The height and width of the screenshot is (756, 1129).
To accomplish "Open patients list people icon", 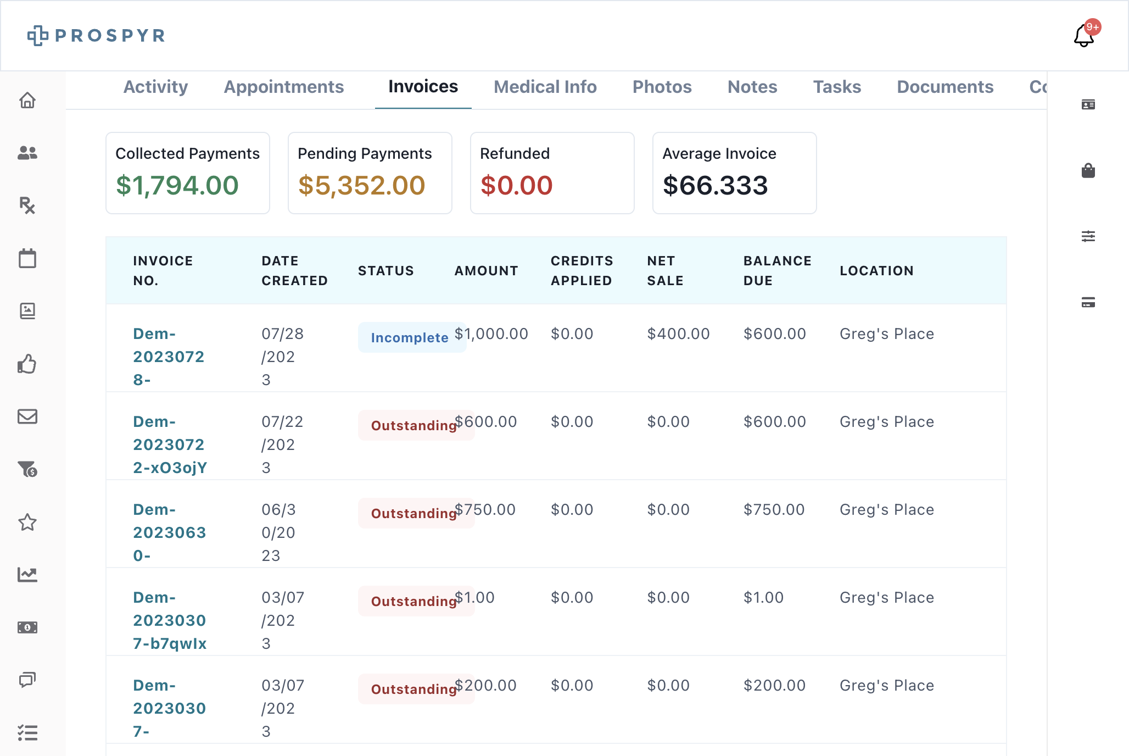I will [x=27, y=153].
